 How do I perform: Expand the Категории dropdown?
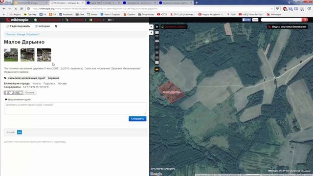[x=76, y=20]
